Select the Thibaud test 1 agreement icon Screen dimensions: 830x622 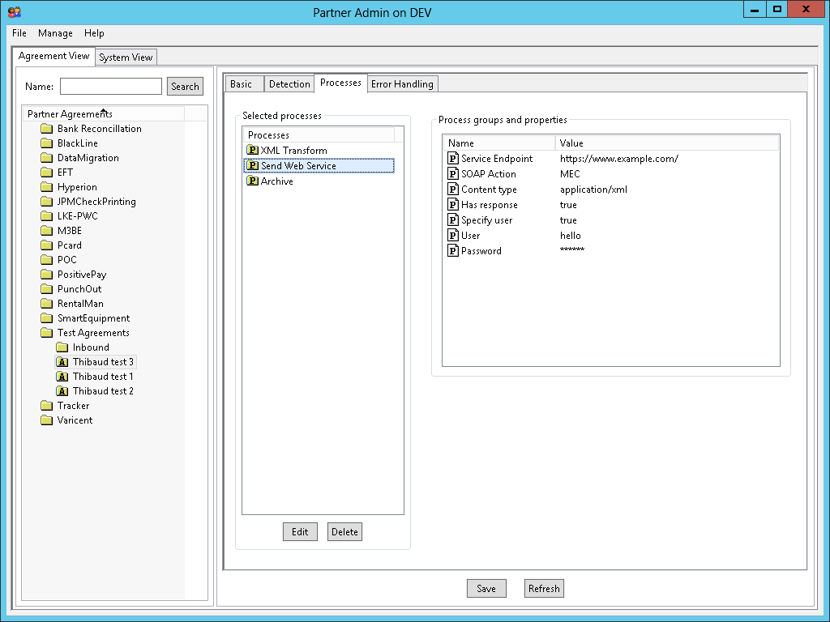coord(62,377)
